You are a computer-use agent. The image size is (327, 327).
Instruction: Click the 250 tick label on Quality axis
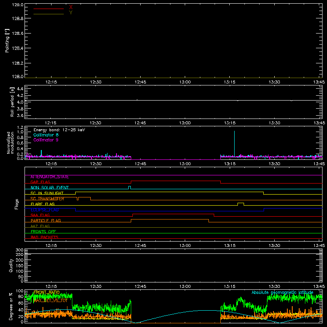[20, 254]
